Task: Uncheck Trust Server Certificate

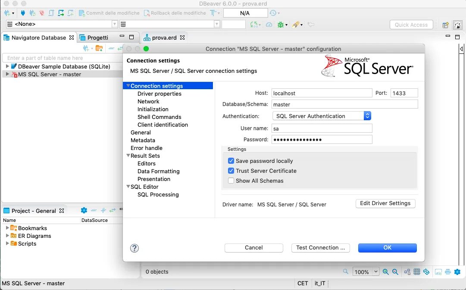Action: 231,171
